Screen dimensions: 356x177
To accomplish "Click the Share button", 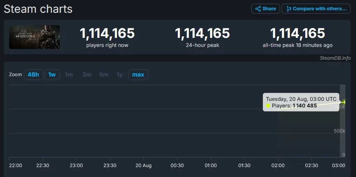I will click(x=265, y=9).
